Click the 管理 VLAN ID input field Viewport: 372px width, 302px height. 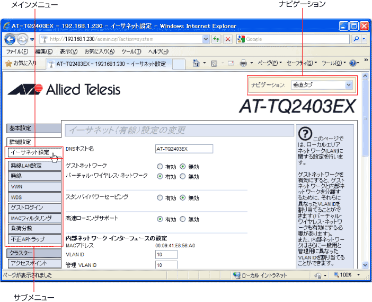[x=166, y=265]
